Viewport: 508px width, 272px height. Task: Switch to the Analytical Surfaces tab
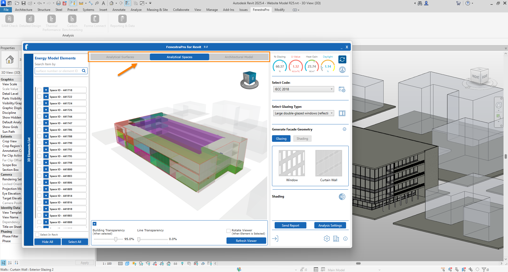point(120,57)
